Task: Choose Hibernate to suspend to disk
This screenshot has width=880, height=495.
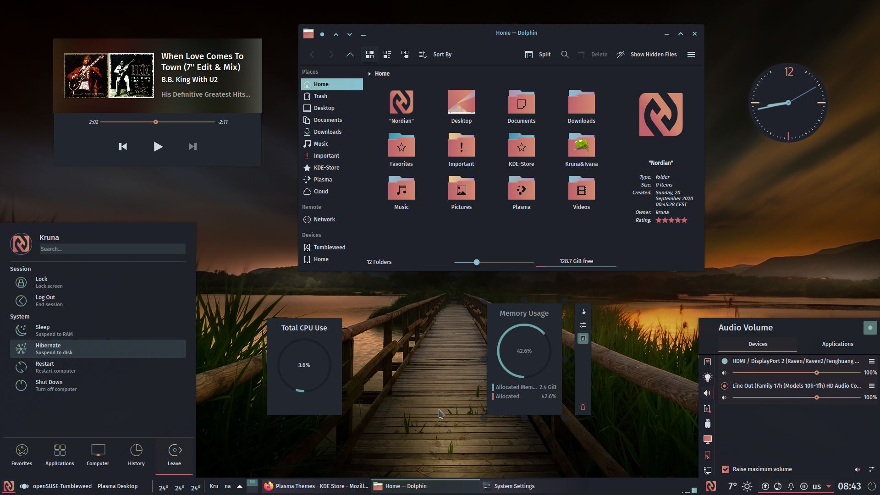Action: coord(48,348)
